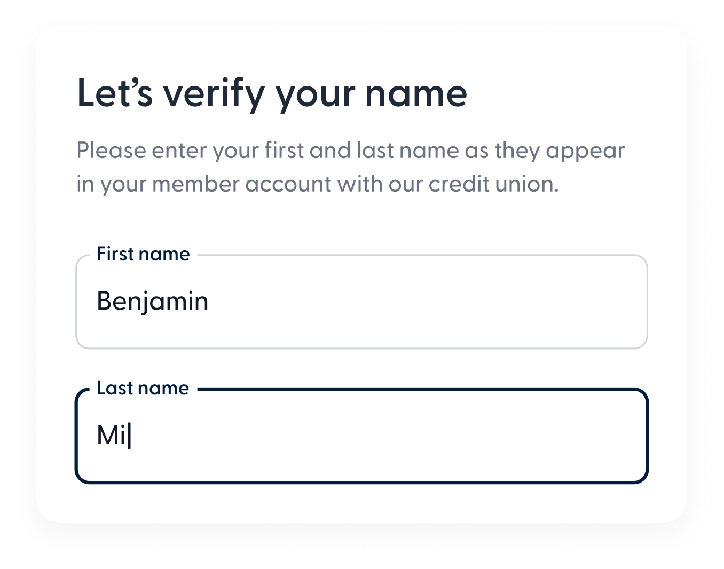This screenshot has height=569, width=724.
Task: Select the words "credit union" in the description
Action: tap(493, 184)
